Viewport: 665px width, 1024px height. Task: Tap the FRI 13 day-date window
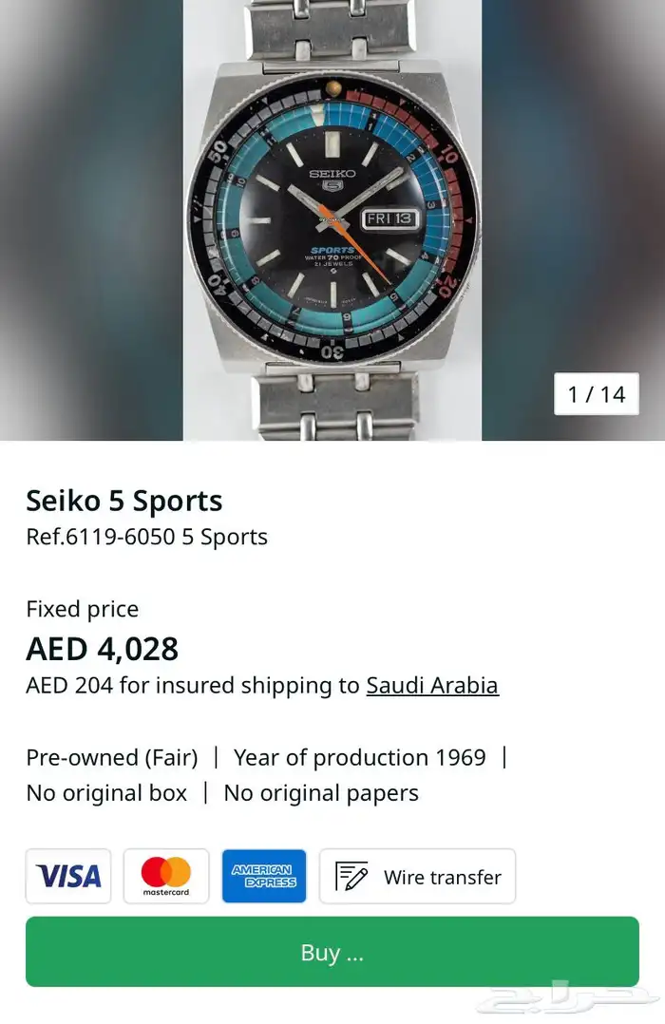[390, 218]
